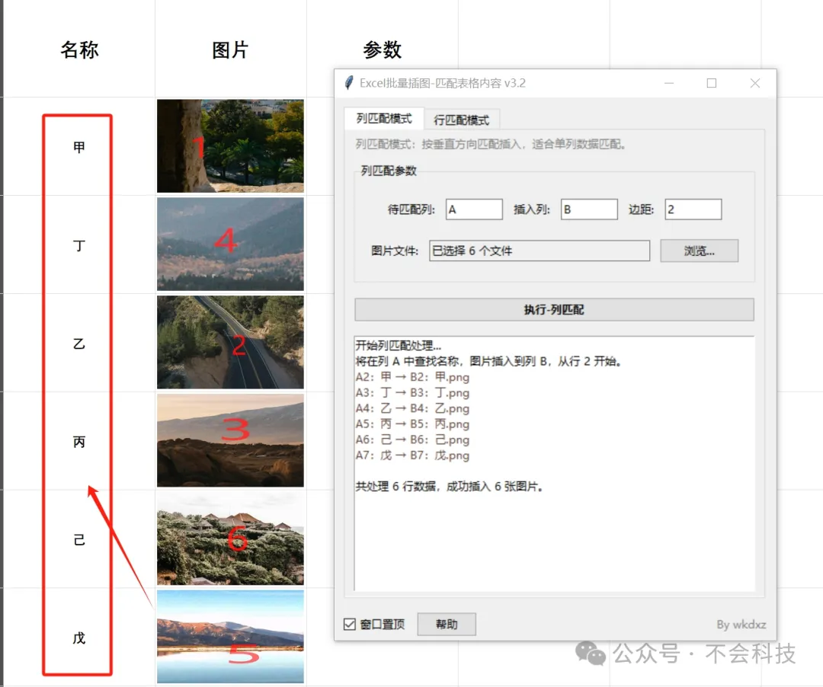The height and width of the screenshot is (687, 823).
Task: Select the 己 cell in the spreadsheet
Action: 78,540
